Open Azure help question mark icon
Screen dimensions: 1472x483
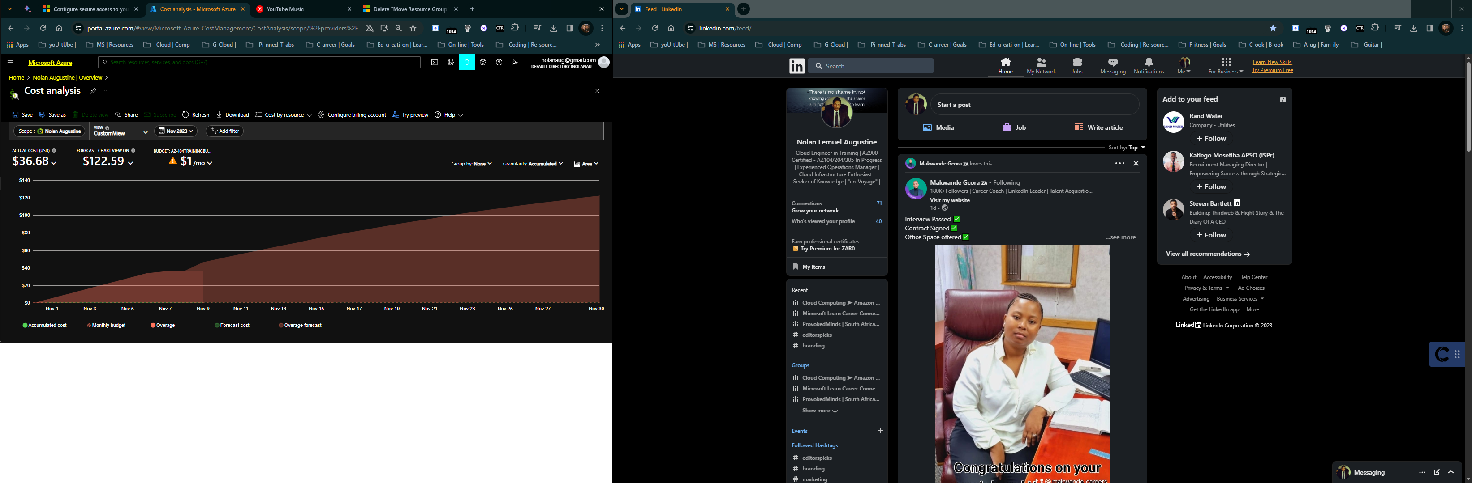pyautogui.click(x=499, y=62)
